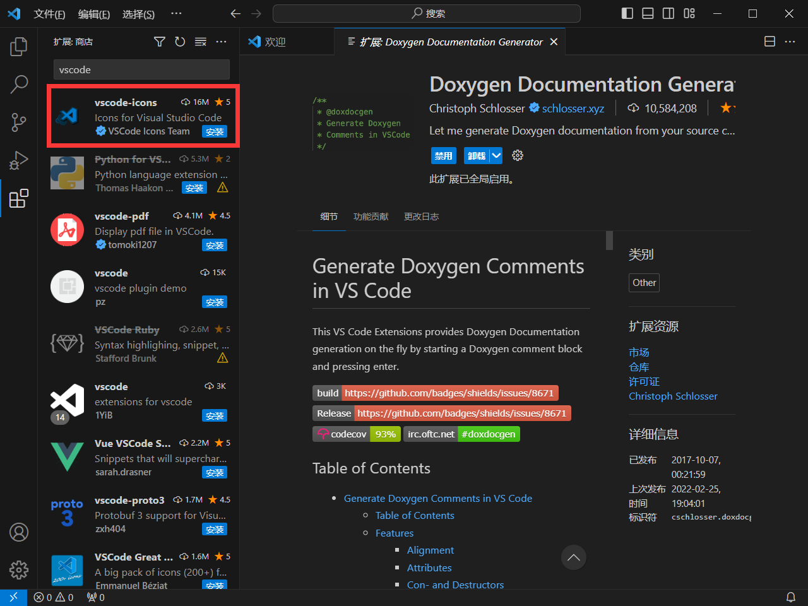
Task: Go back with the arrow in title bar
Action: click(235, 13)
